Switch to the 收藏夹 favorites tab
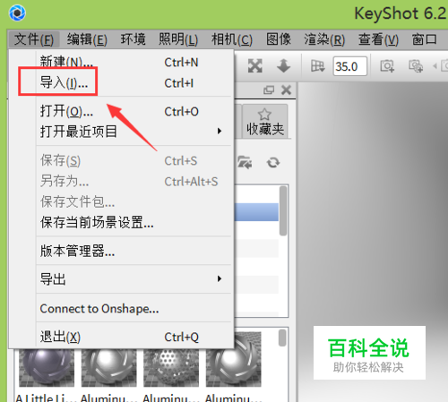 [x=265, y=122]
